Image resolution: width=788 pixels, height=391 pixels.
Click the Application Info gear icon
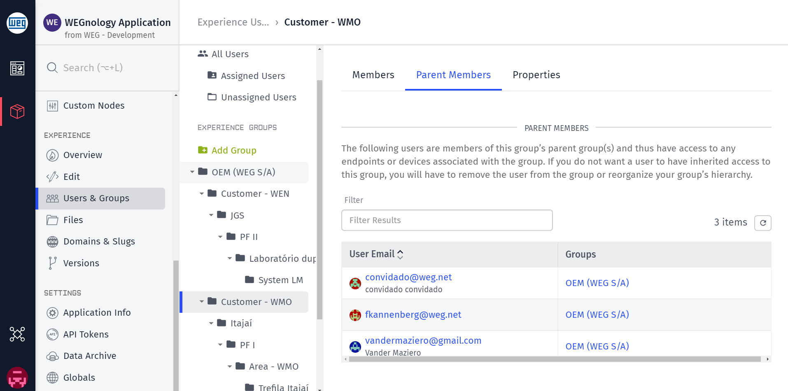(52, 313)
